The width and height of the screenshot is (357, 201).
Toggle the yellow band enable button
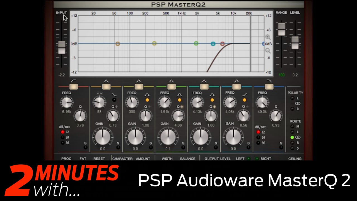coord(139,87)
